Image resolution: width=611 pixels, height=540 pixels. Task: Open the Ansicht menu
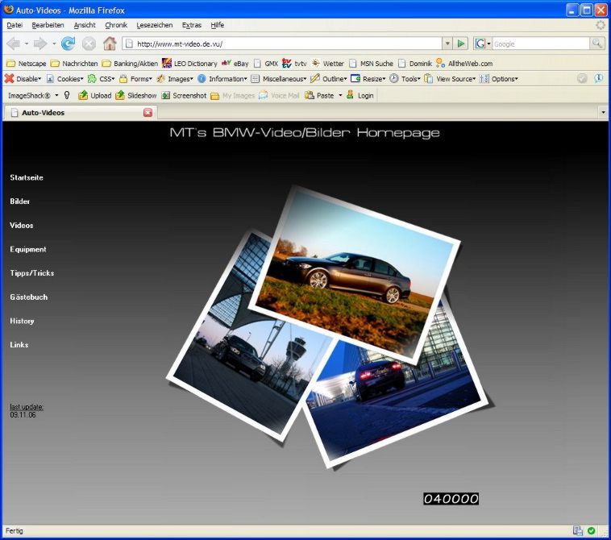(x=85, y=25)
